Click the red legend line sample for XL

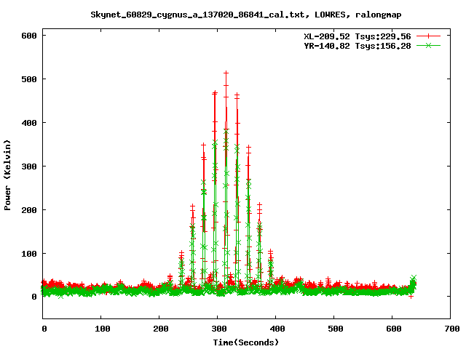click(428, 36)
